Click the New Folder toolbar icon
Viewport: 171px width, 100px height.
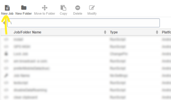[24, 10]
